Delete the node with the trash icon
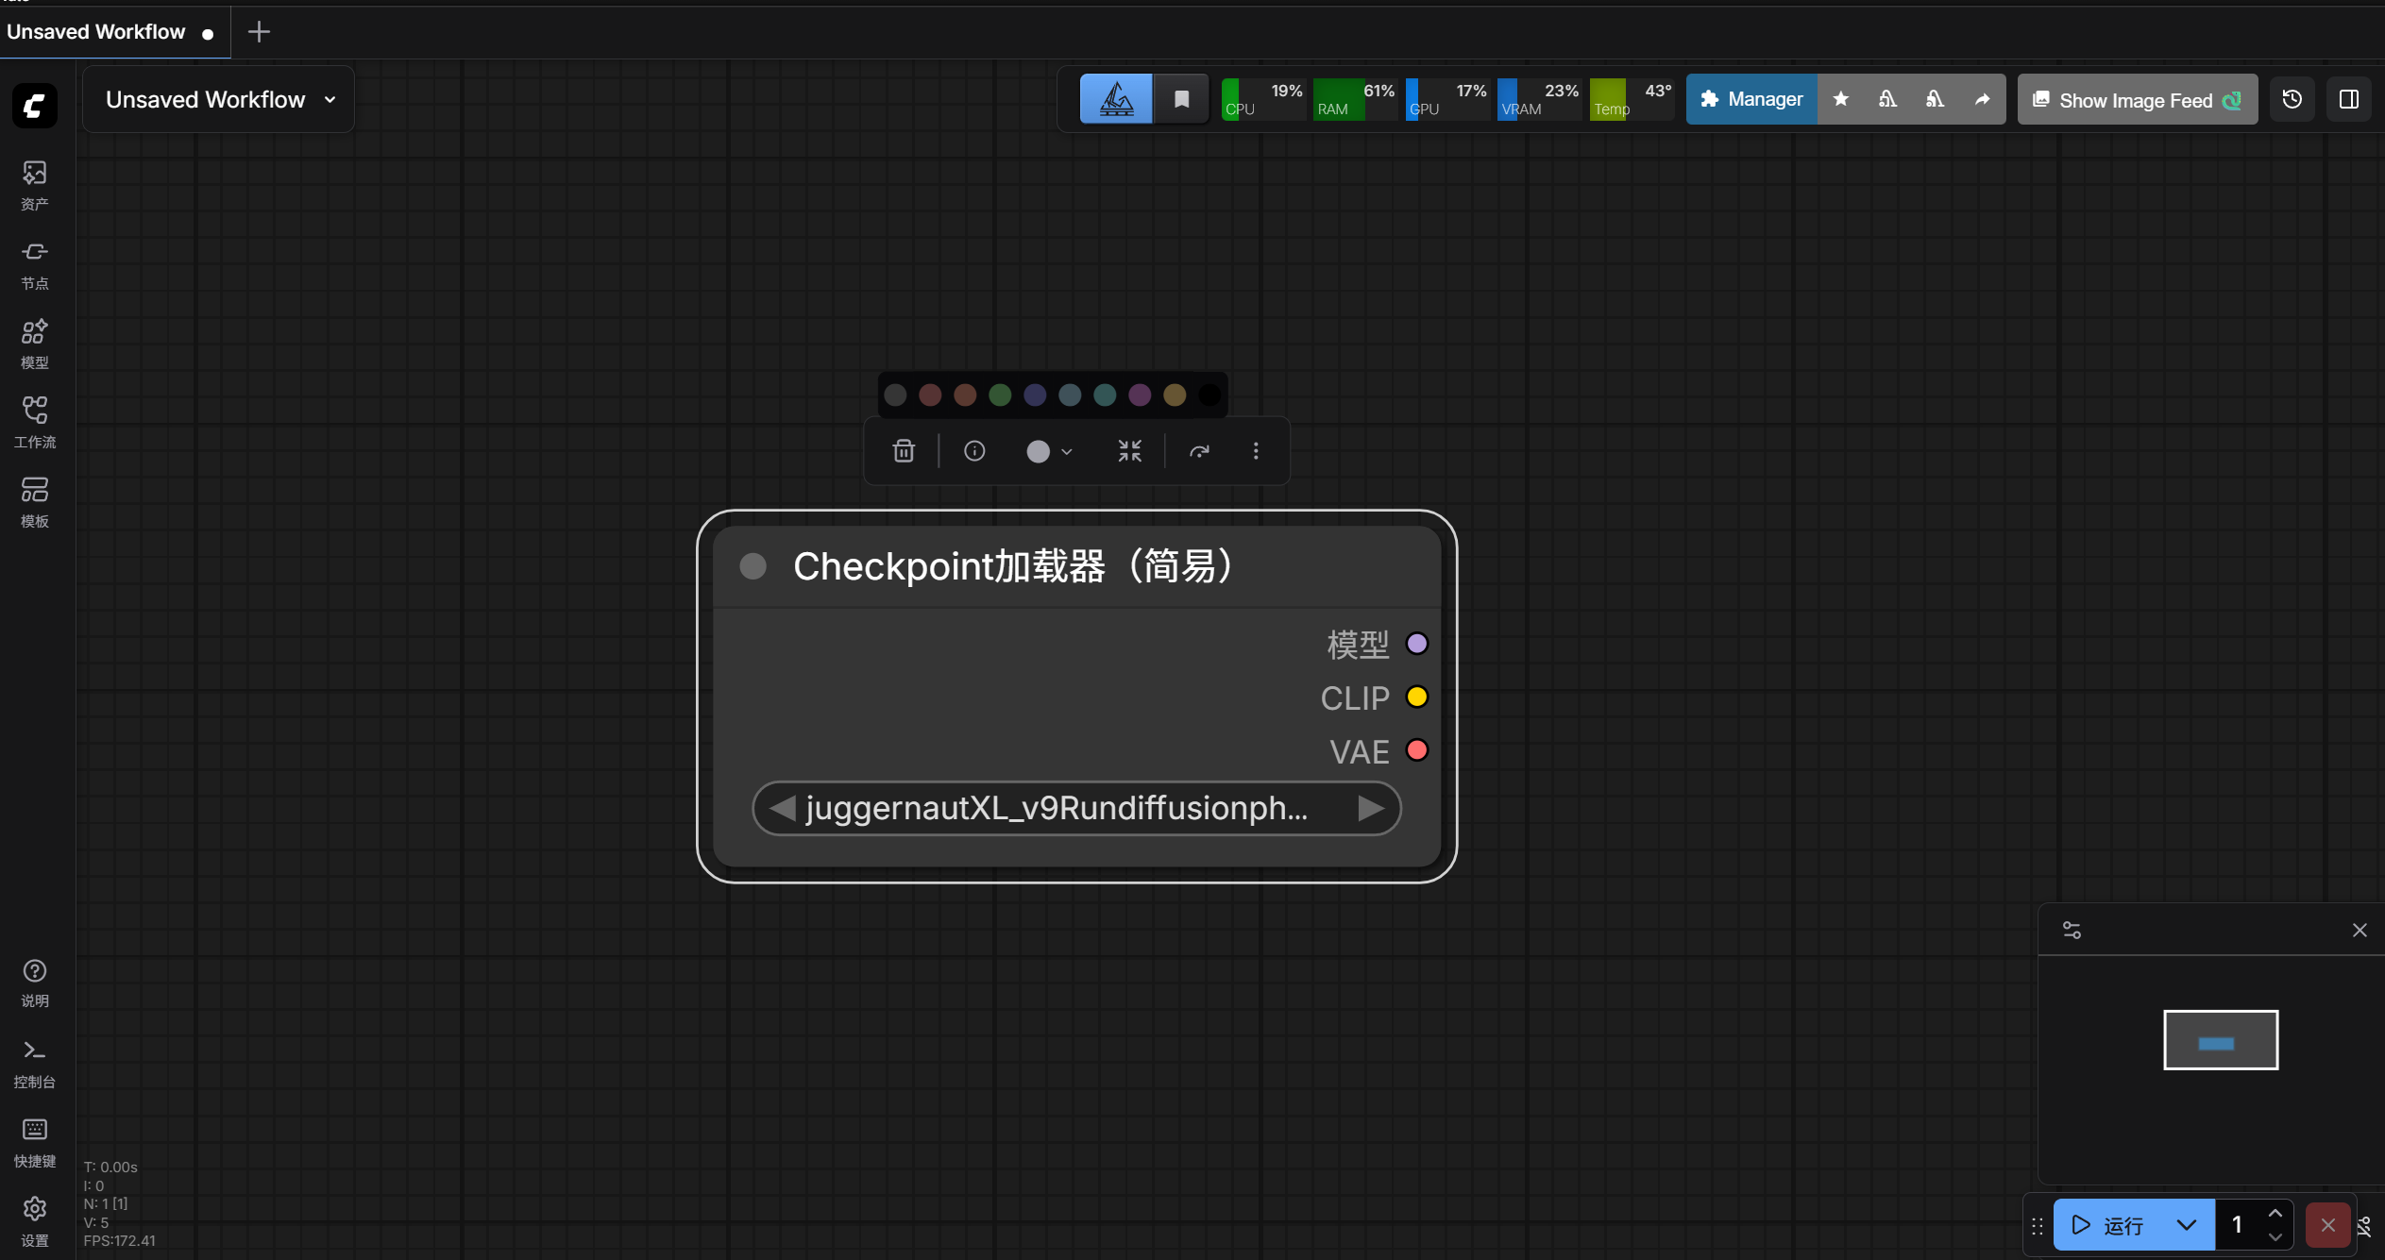This screenshot has height=1260, width=2385. tap(904, 451)
